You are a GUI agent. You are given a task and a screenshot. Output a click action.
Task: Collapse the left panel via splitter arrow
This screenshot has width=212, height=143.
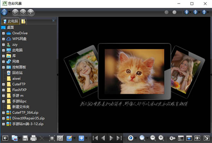[58, 75]
